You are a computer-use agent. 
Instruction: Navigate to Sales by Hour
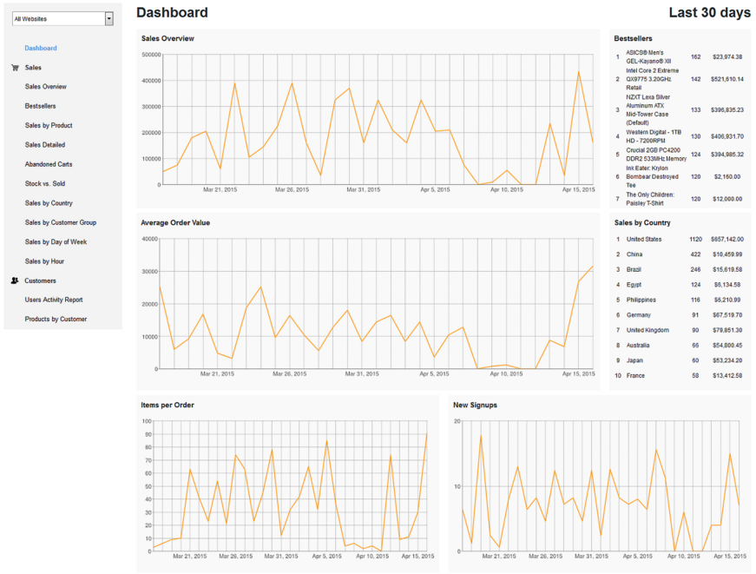44,261
